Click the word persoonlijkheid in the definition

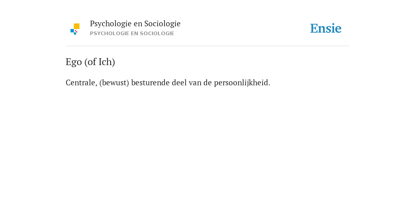242,83
